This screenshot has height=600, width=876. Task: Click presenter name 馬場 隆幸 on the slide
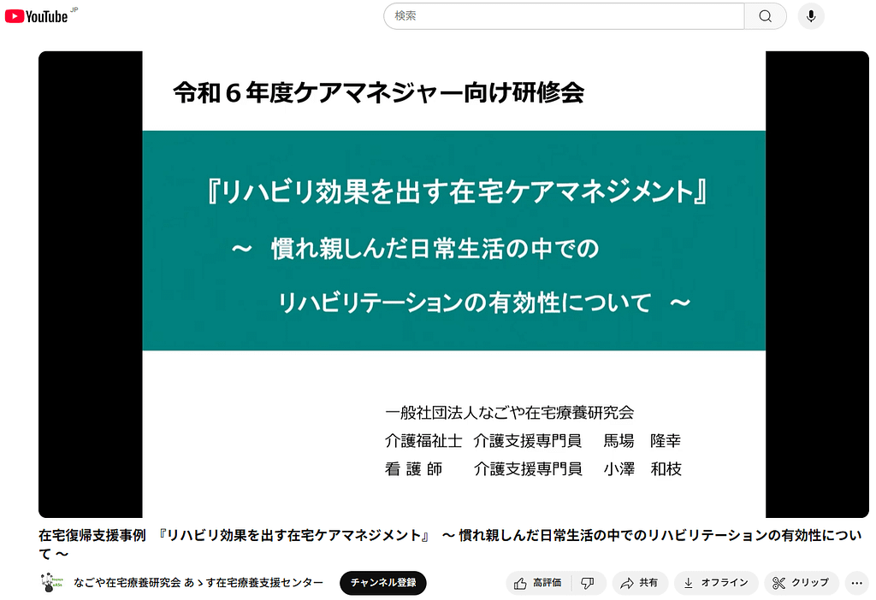click(x=654, y=441)
